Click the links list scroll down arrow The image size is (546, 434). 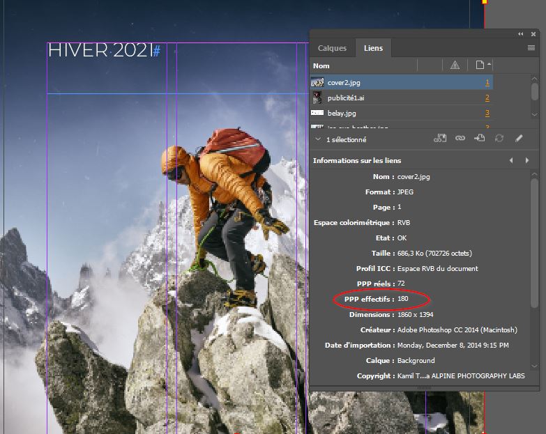(x=535, y=114)
